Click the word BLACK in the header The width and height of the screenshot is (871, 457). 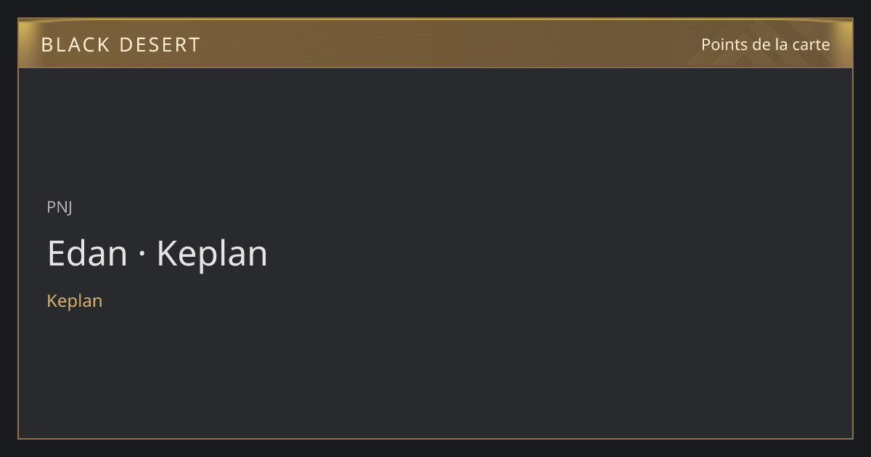coord(75,45)
